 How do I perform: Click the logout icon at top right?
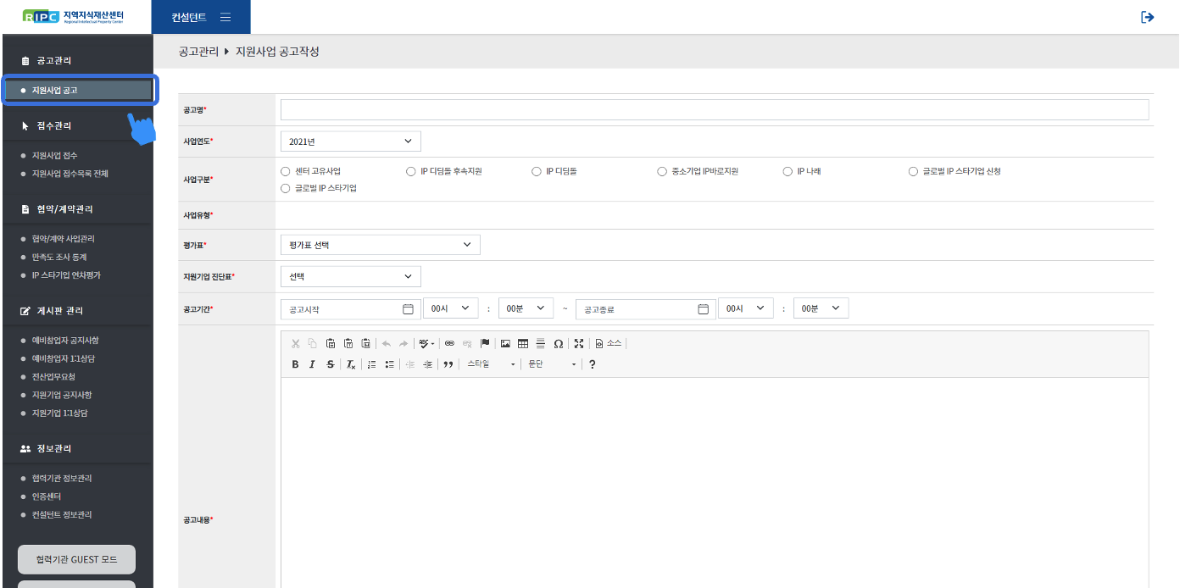(x=1147, y=17)
